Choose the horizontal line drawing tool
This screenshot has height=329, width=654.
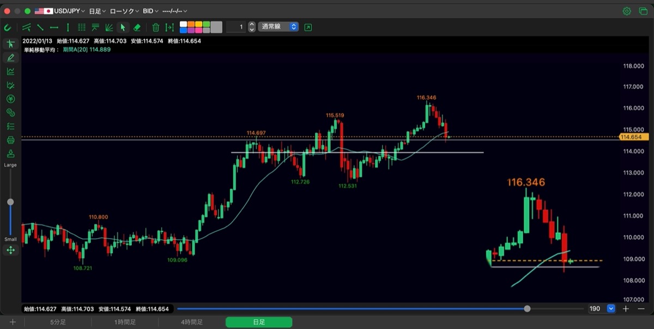[x=54, y=27]
